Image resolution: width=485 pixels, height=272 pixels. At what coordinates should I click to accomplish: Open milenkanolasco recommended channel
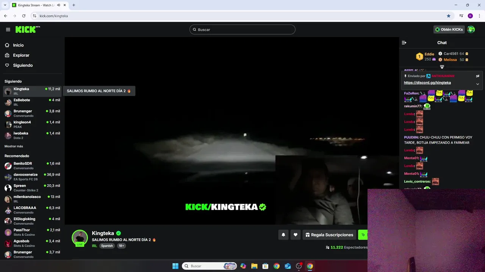point(32,199)
